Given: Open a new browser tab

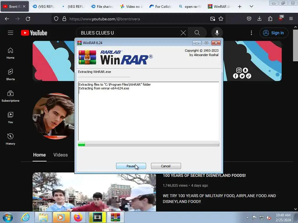Looking at the screenshot, I should [240, 7].
